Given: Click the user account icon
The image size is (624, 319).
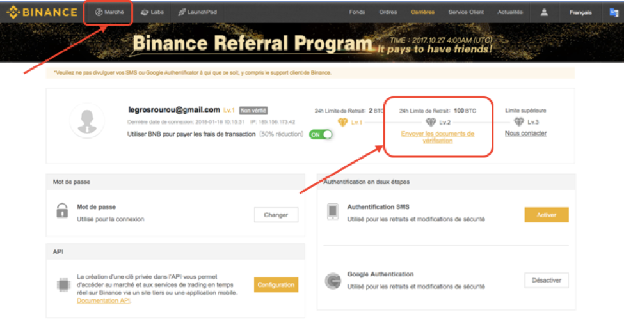Looking at the screenshot, I should pyautogui.click(x=544, y=12).
